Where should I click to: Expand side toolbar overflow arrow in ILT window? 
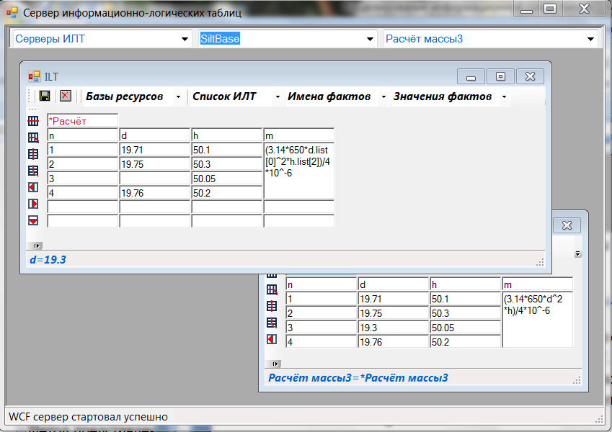[36, 246]
